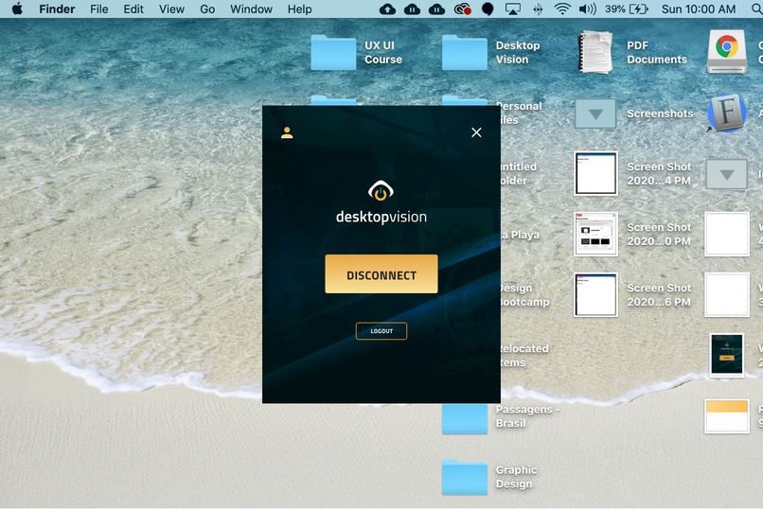Click the PDF Documents label
Viewport: 763px width, 509px height.
656,52
